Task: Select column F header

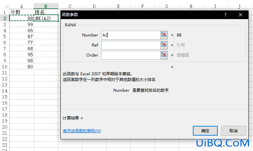Action: [142, 6]
